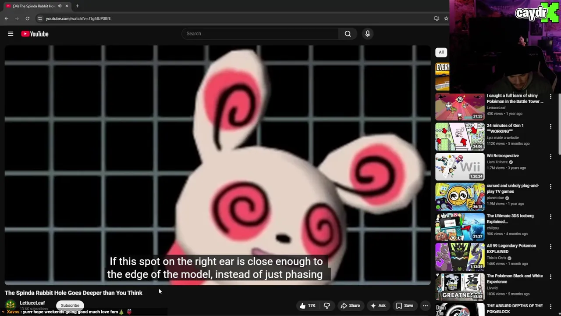Open The Ultimate 3DS Iceberg thumbnail
Image resolution: width=561 pixels, height=316 pixels.
tap(460, 227)
